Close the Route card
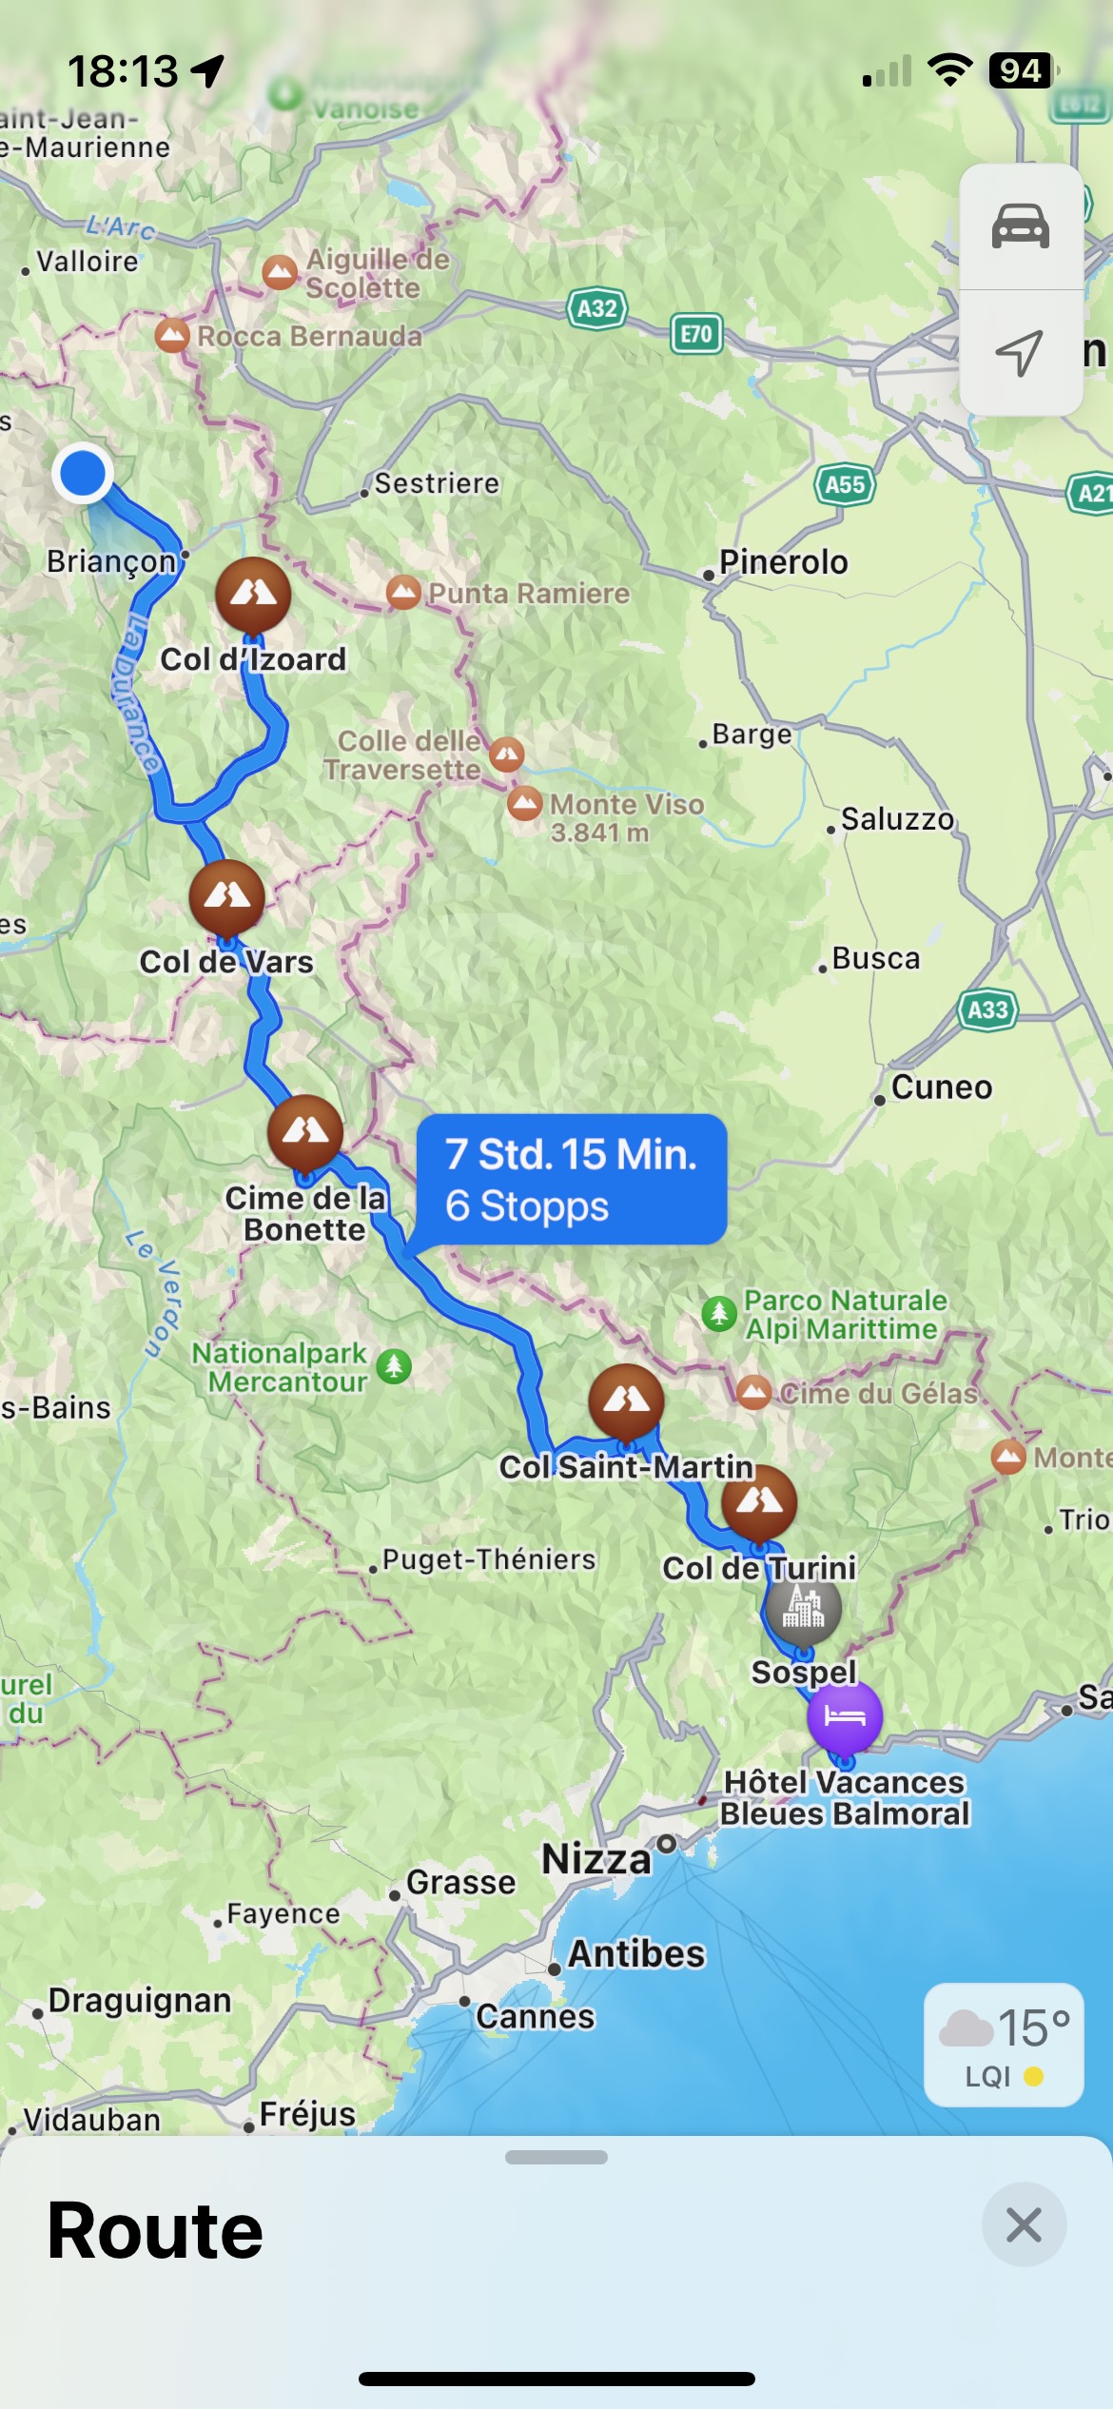The image size is (1113, 2409). pyautogui.click(x=1024, y=2224)
